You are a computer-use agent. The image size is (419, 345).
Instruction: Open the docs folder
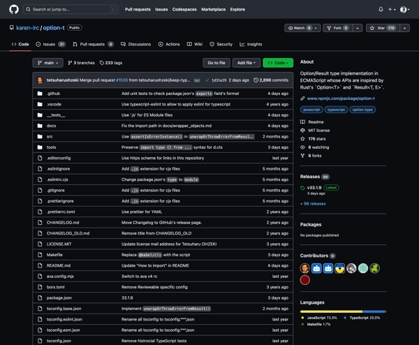(51, 126)
